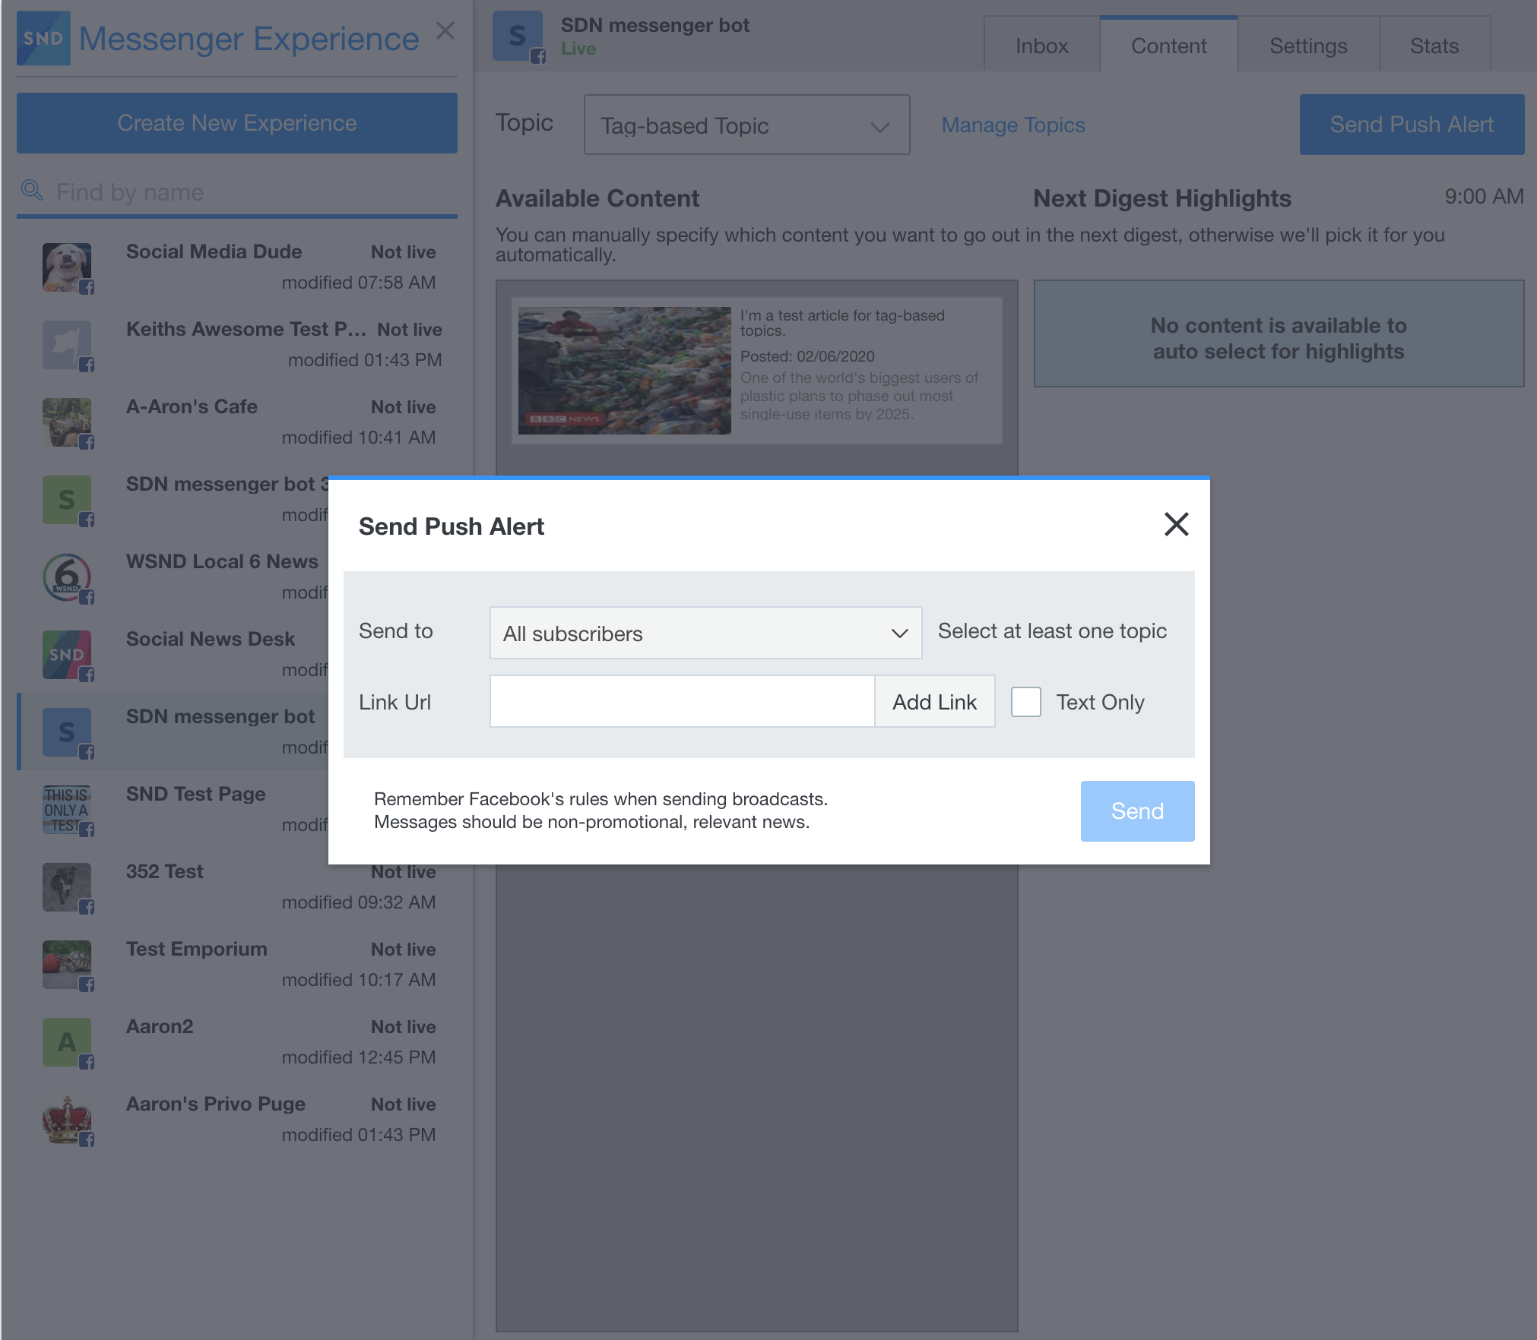Open the Inbox tab
The image size is (1537, 1340).
click(1041, 46)
